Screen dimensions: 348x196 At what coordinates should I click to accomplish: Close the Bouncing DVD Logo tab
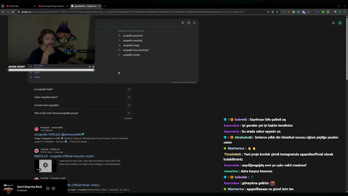pos(67,6)
